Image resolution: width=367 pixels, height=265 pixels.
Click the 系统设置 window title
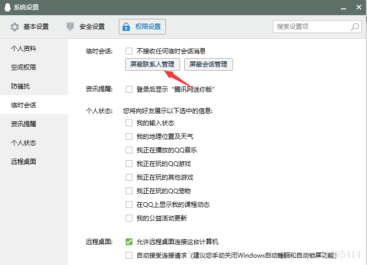pyautogui.click(x=26, y=7)
